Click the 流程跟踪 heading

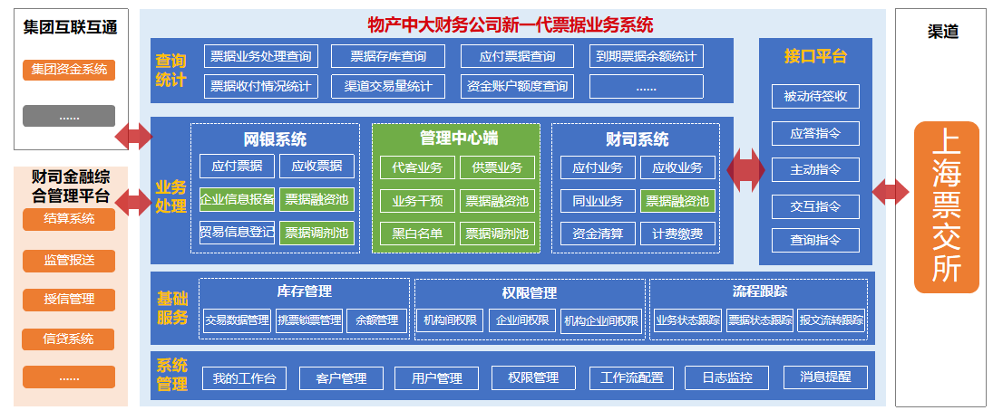(760, 291)
